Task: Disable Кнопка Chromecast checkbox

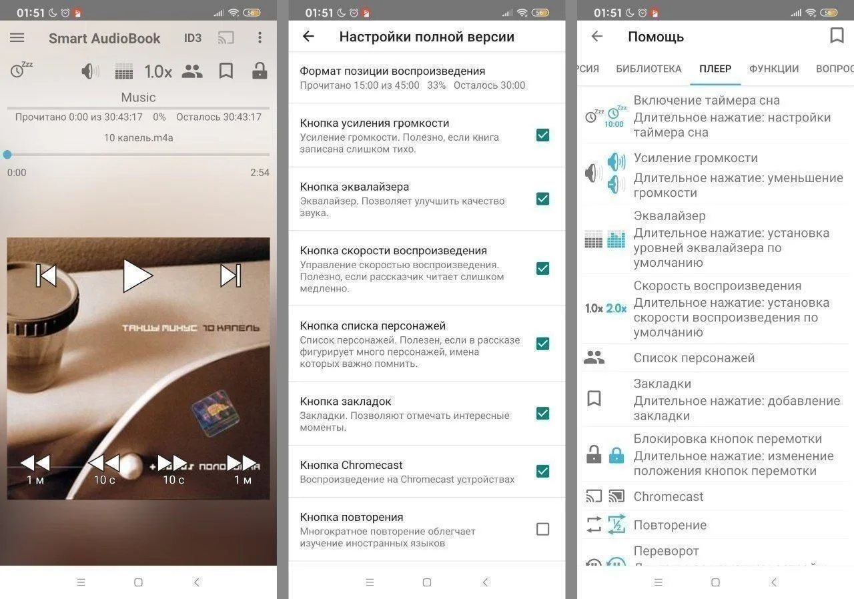Action: pyautogui.click(x=543, y=472)
